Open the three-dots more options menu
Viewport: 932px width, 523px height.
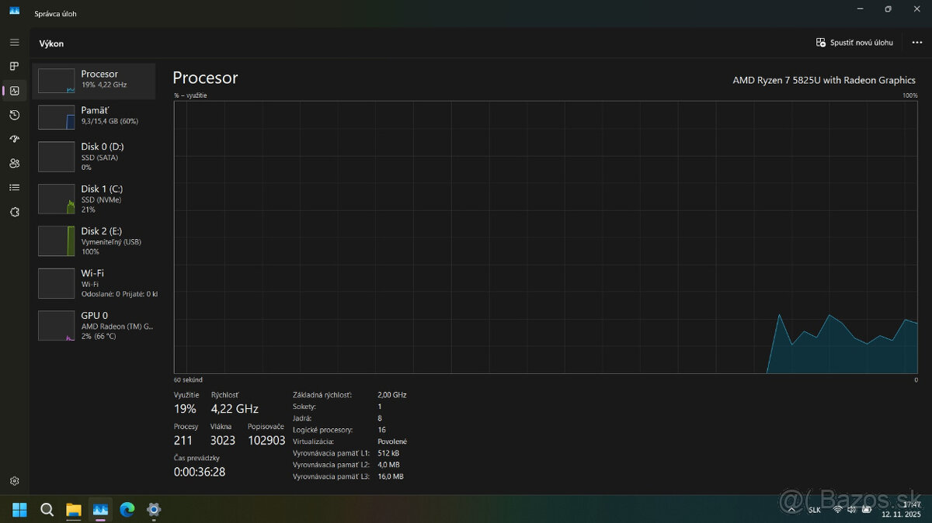pyautogui.click(x=916, y=43)
